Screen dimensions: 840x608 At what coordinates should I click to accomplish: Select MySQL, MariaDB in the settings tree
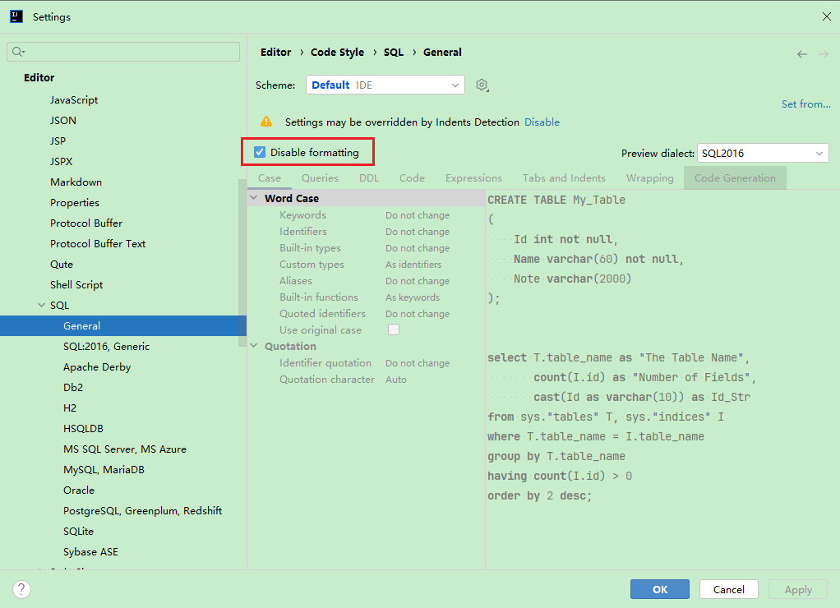104,470
